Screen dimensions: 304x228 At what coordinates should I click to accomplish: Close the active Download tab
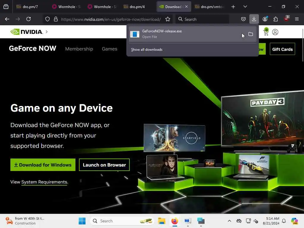click(186, 7)
